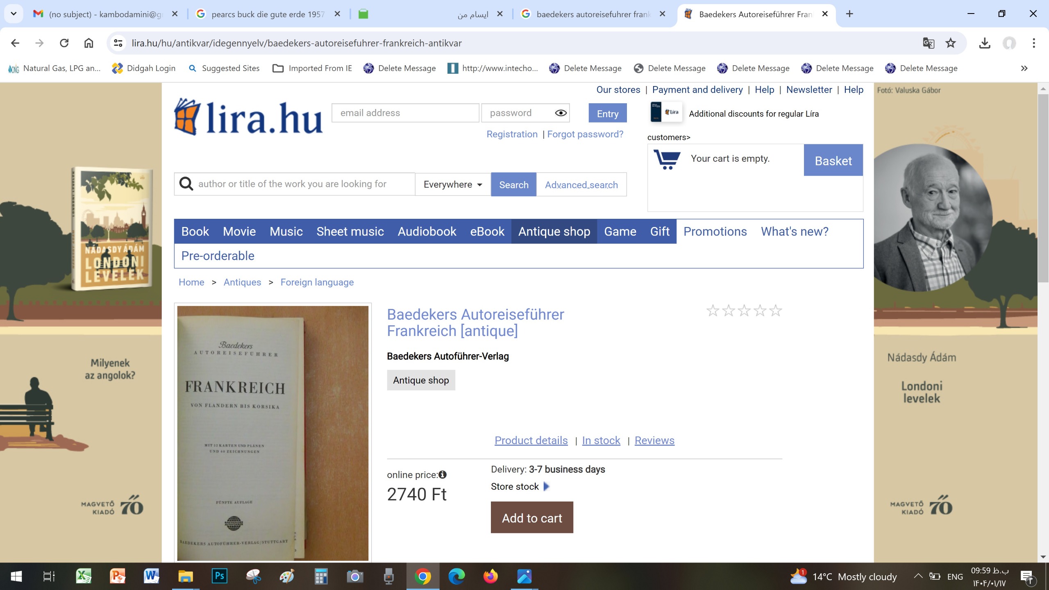
Task: Expand the Everywhere search scope dropdown
Action: coord(452,184)
